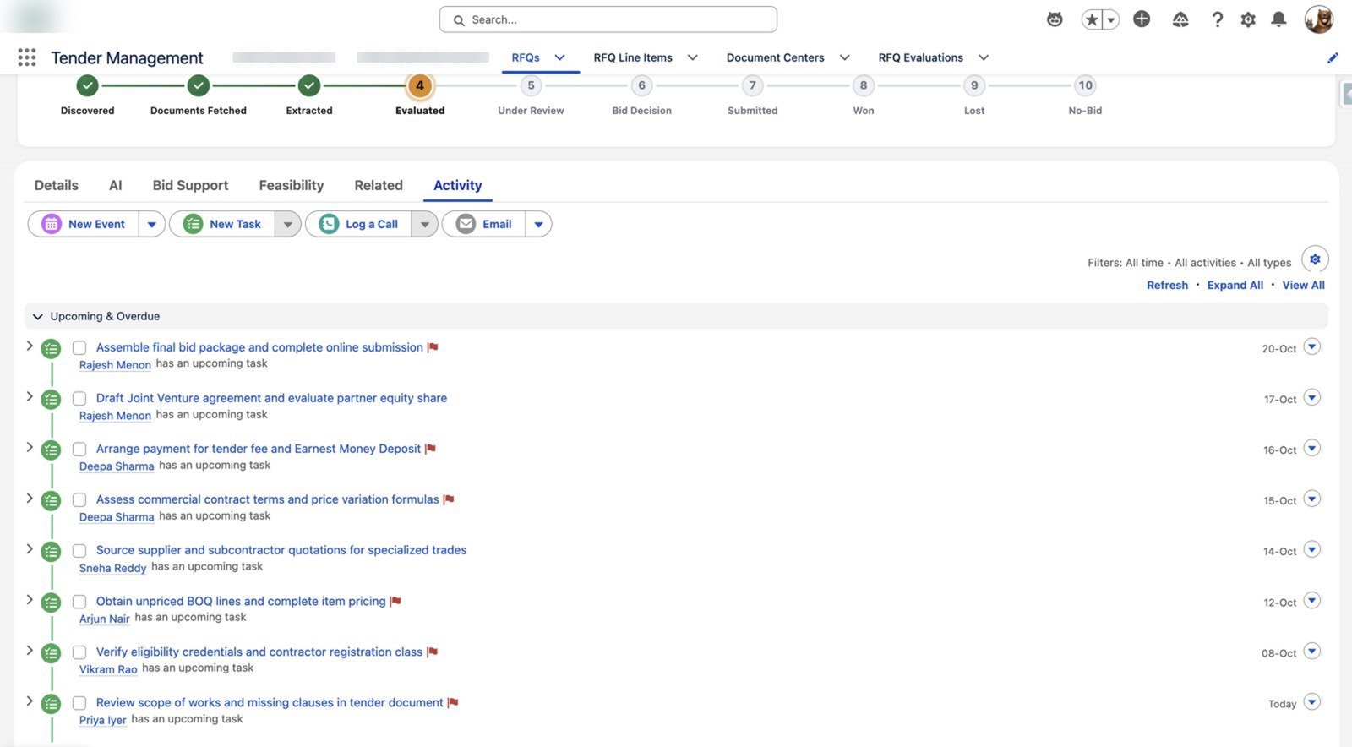This screenshot has height=747, width=1352.
Task: Open the Bid Support tab
Action: (x=190, y=185)
